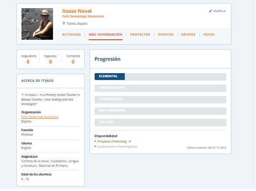Image resolution: width=256 pixels, height=191 pixels.
Task: Click the Proyecto eTwinning availability link
Action: click(112, 141)
